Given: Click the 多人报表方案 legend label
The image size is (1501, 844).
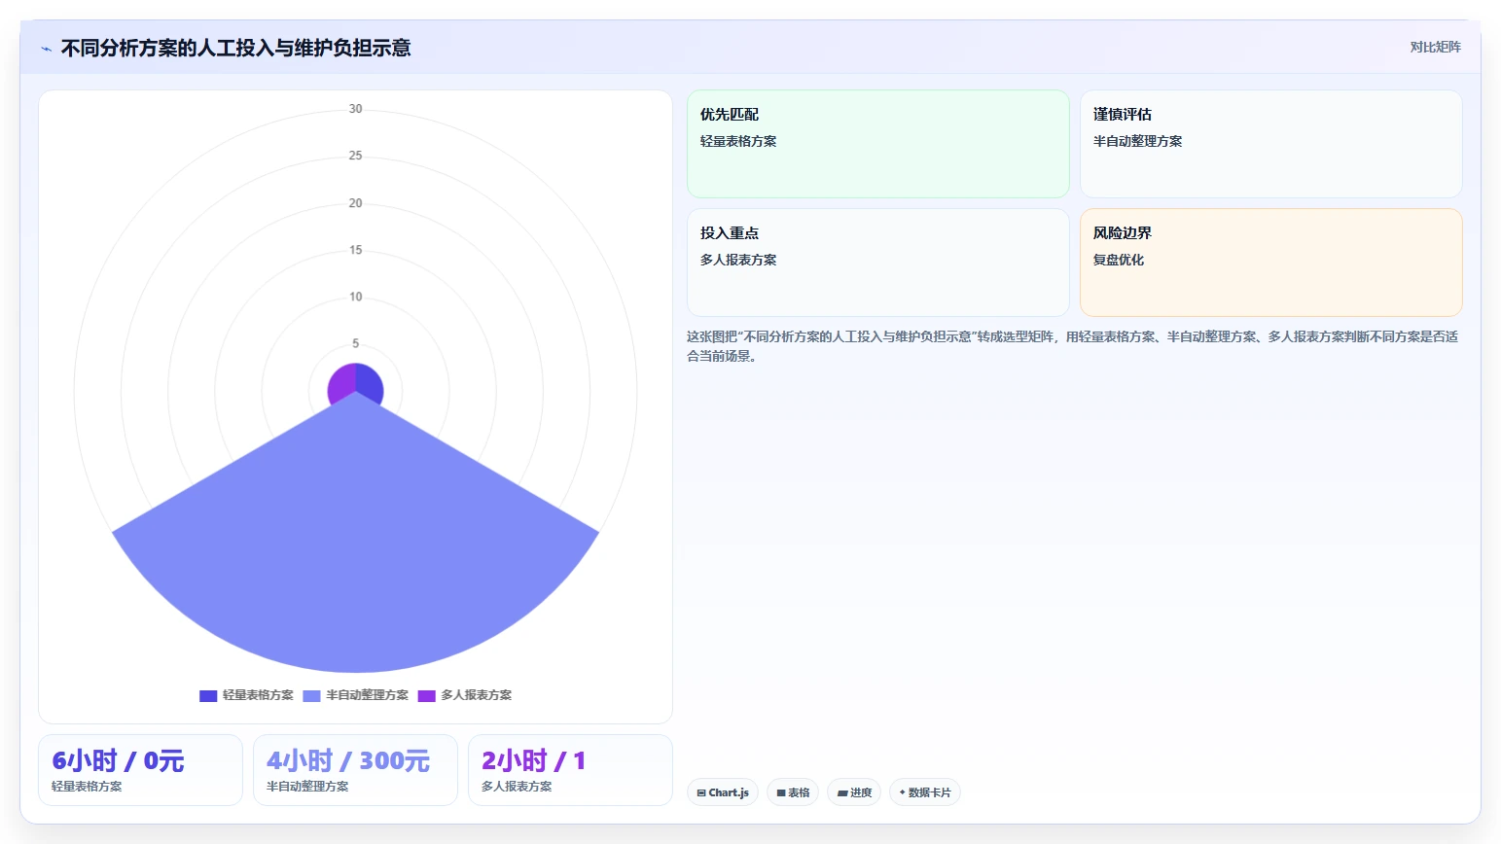Looking at the screenshot, I should coord(477,695).
